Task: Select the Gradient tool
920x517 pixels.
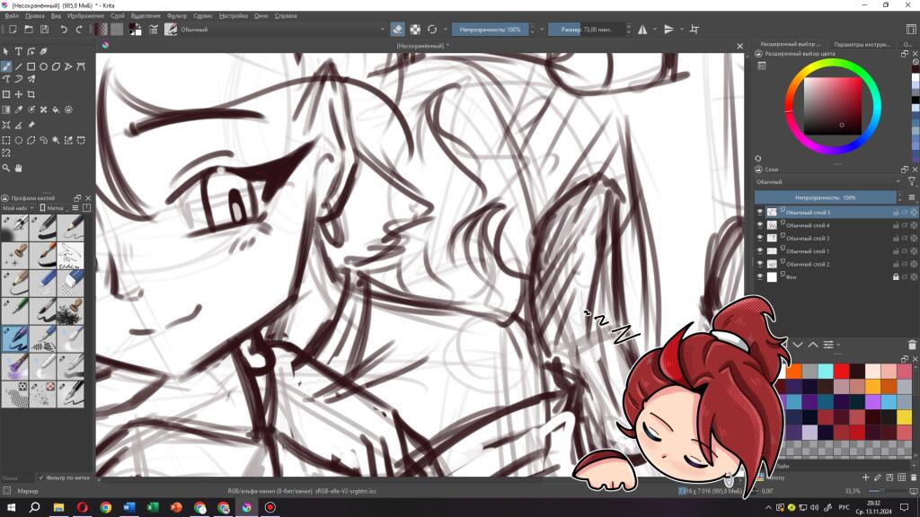Action: pyautogui.click(x=6, y=110)
